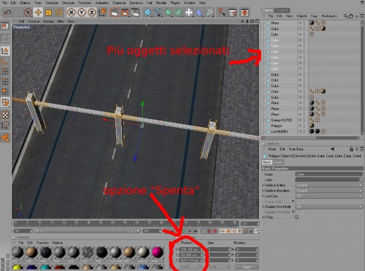Activate the Move tool

pos(38,13)
